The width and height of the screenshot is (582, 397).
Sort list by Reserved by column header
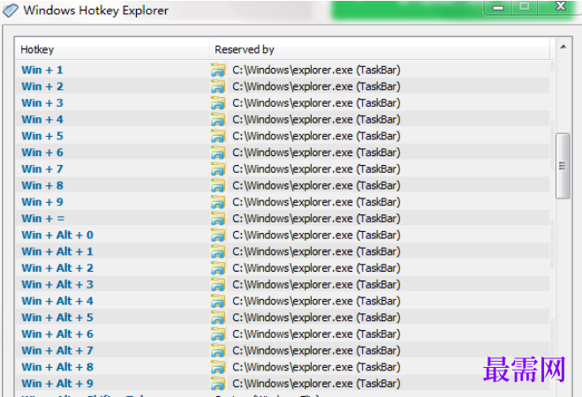pyautogui.click(x=380, y=49)
